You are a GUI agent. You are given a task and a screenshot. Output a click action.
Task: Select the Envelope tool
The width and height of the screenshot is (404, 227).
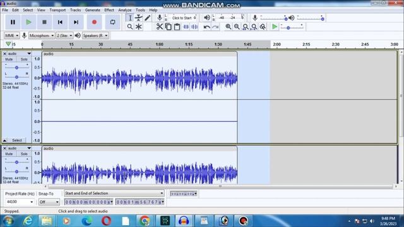click(139, 18)
